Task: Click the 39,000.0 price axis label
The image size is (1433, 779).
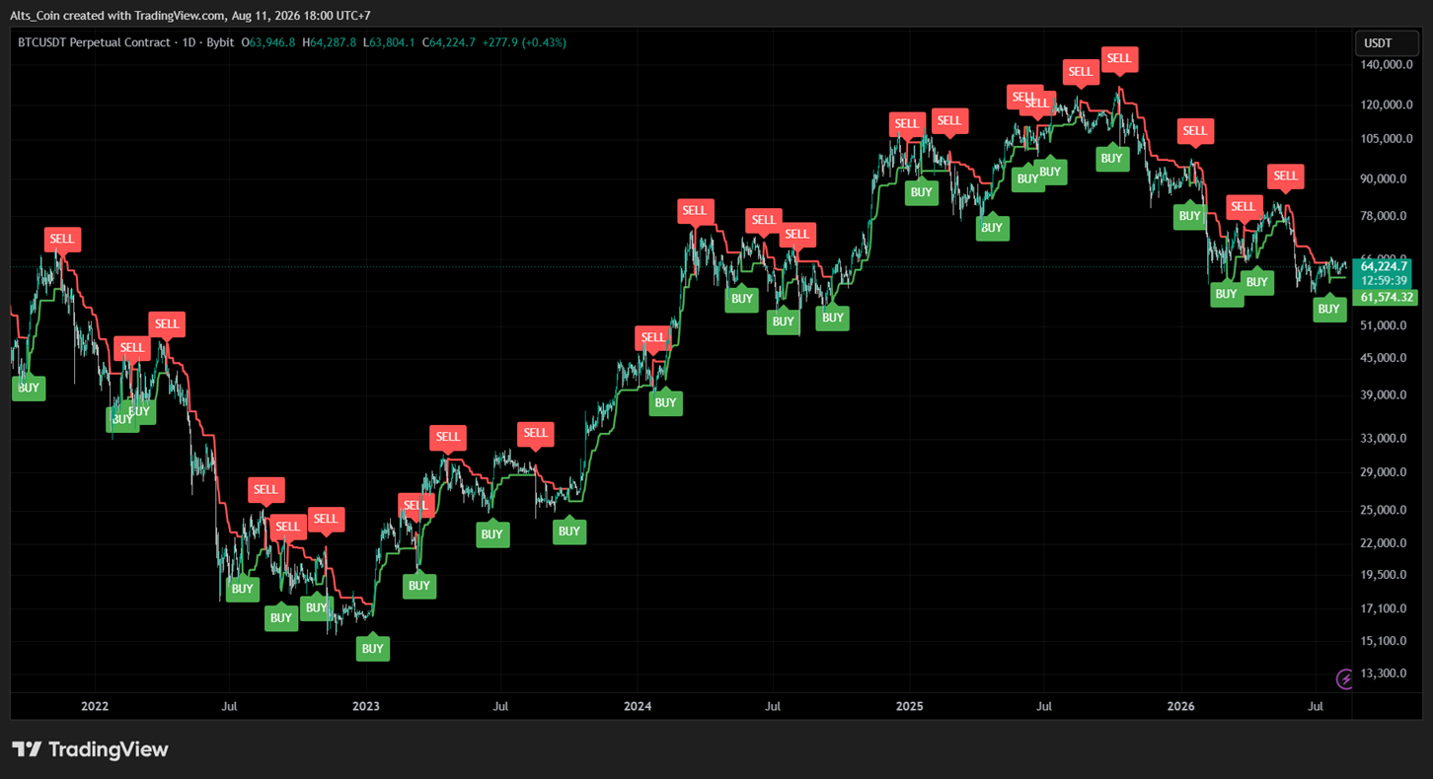Action: (1384, 394)
